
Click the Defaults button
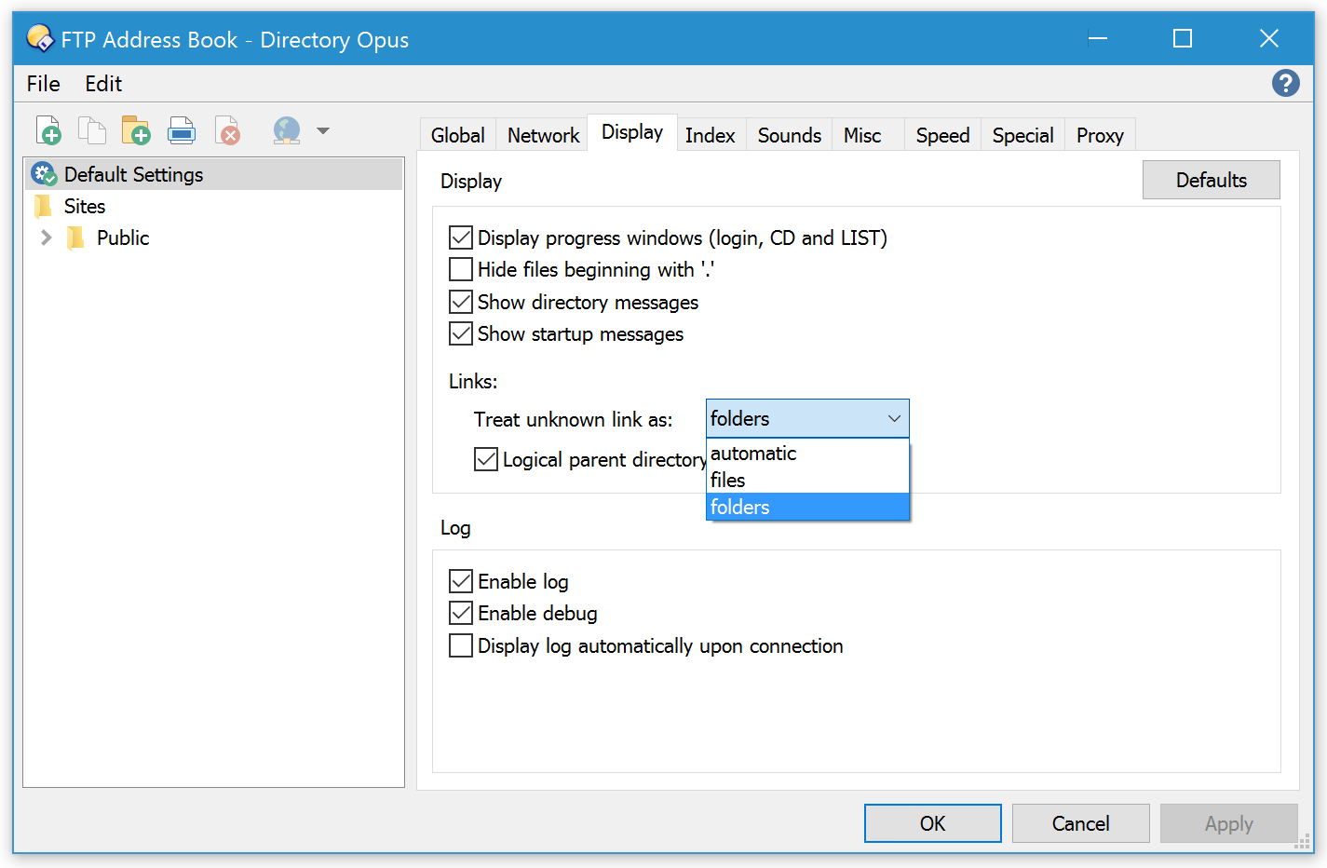coord(1211,180)
